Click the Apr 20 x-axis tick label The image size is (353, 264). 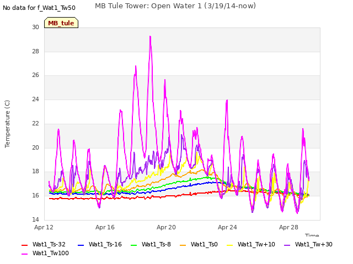[x=166, y=227]
